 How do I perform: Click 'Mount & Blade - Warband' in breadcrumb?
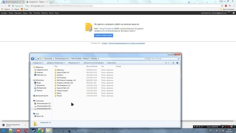pyautogui.click(x=80, y=59)
